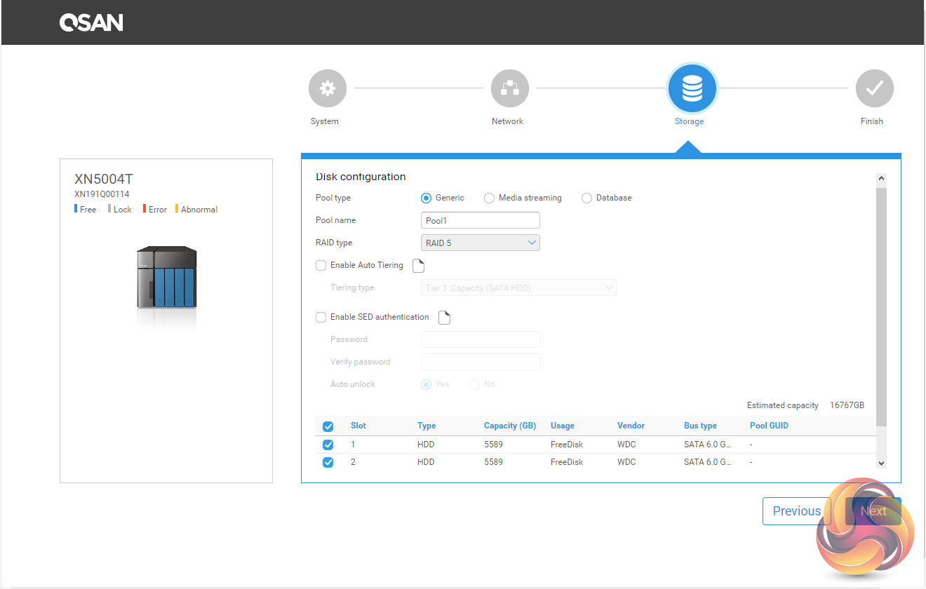Open the SED authentication info document icon
This screenshot has width=926, height=589.
[444, 318]
